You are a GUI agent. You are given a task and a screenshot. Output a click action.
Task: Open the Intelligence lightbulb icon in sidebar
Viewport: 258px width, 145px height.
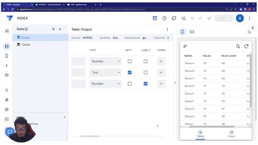click(x=6, y=90)
